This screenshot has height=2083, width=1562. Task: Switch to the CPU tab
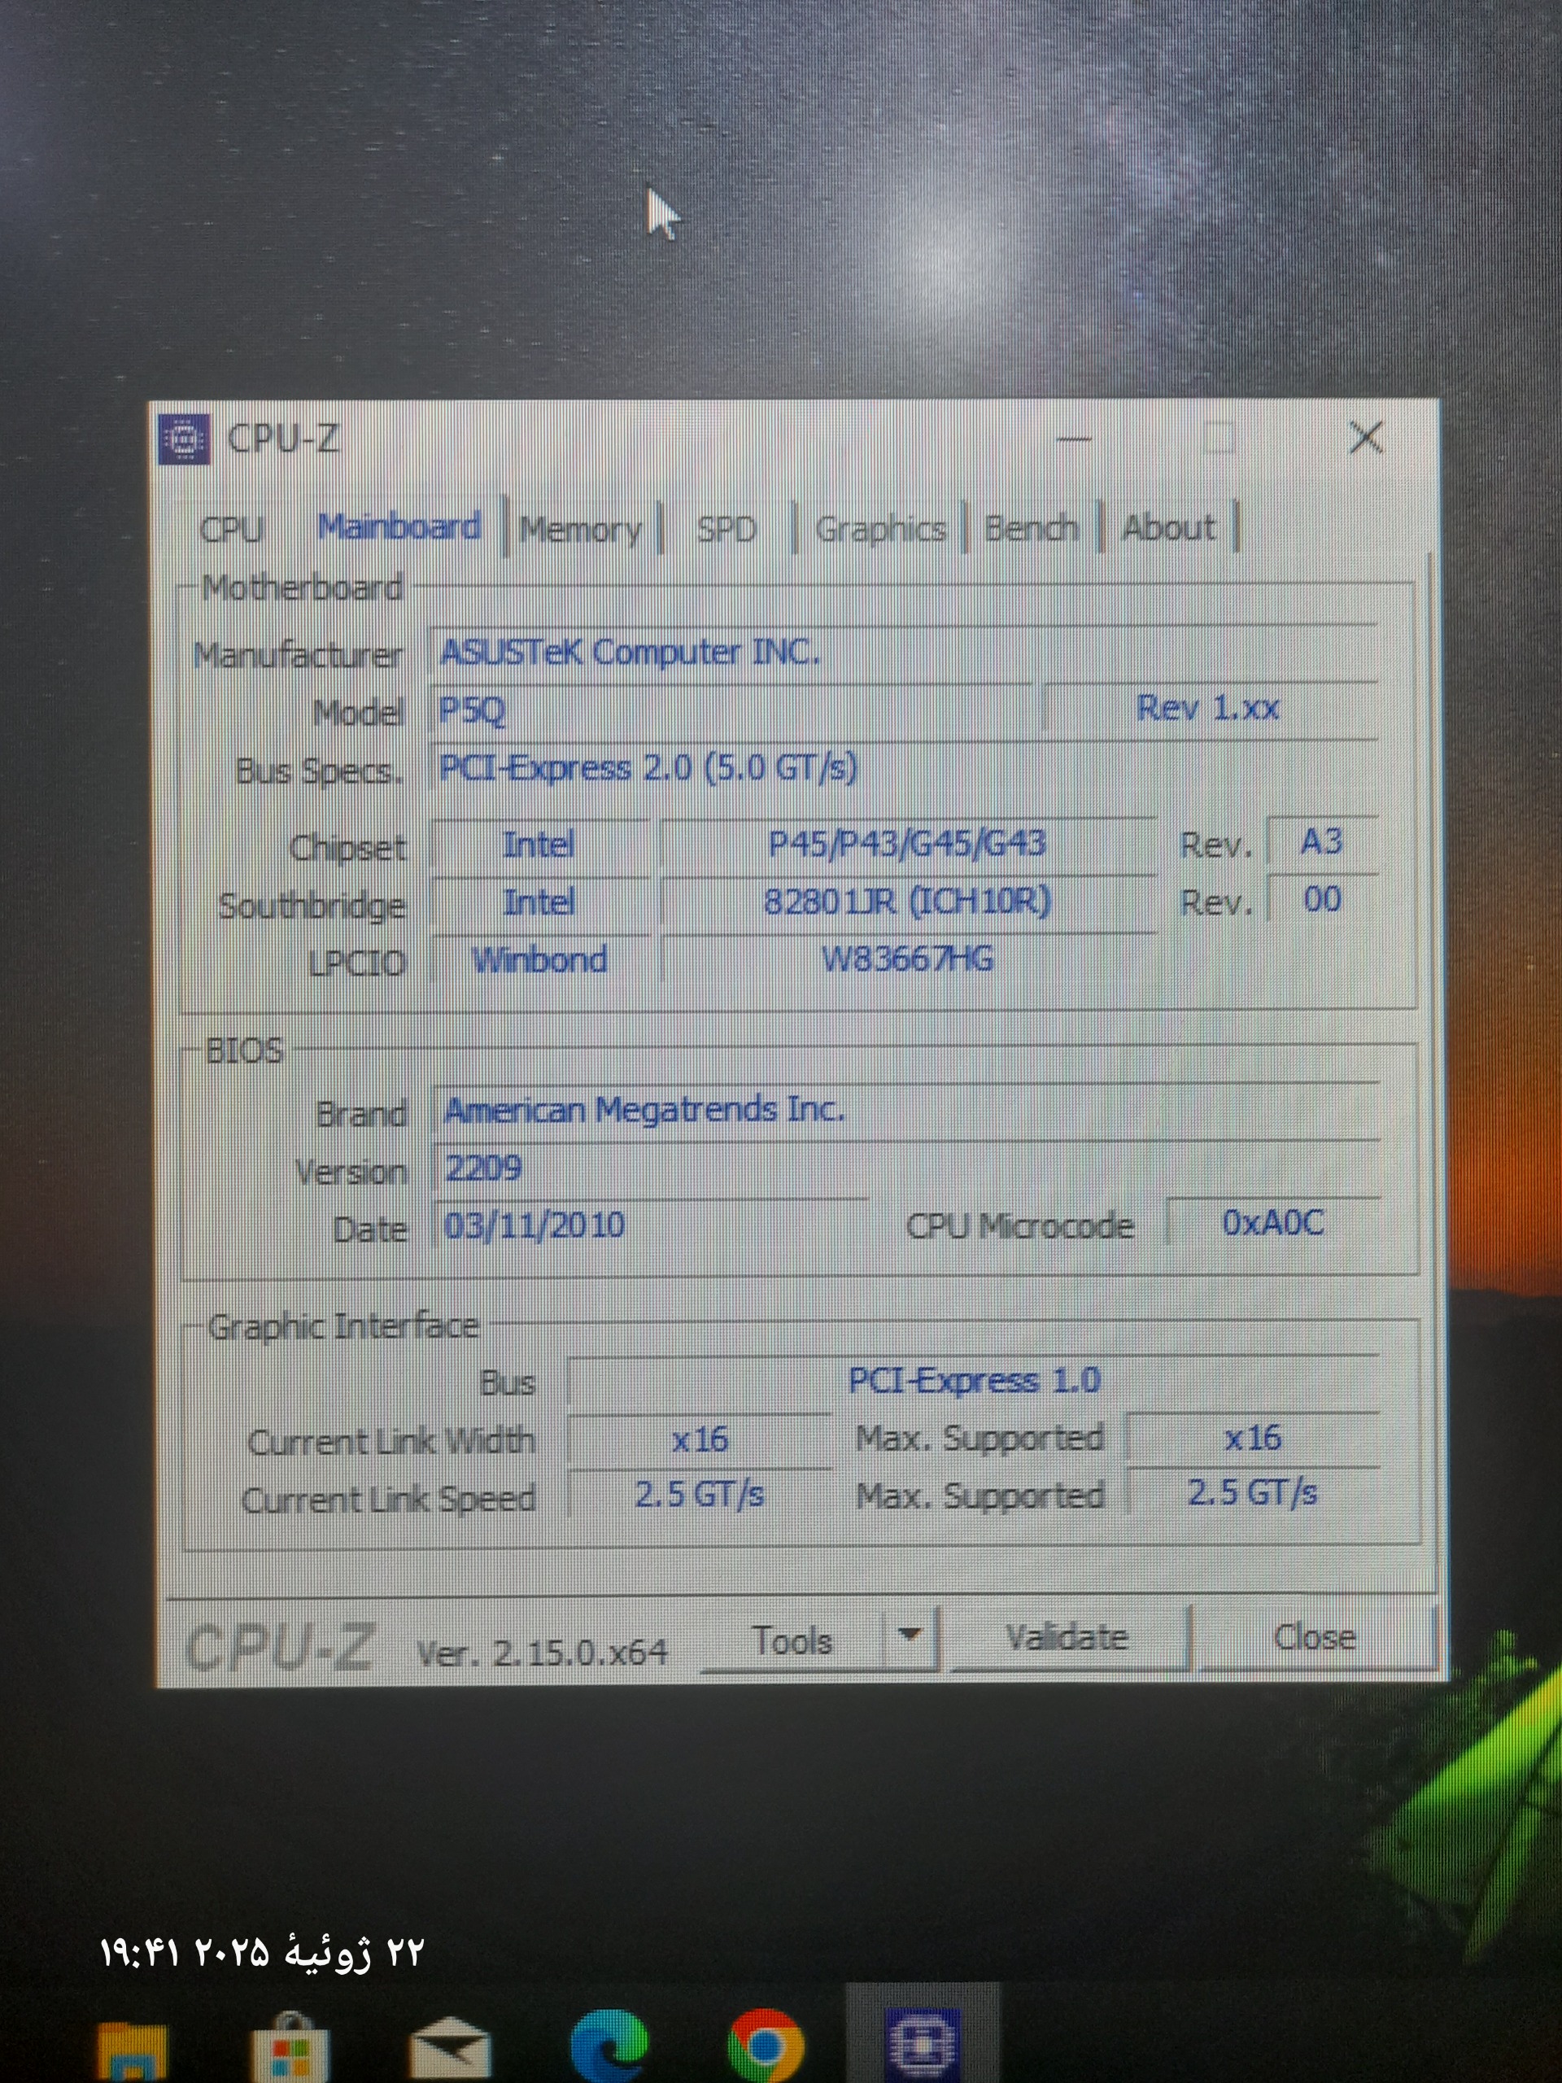click(x=231, y=529)
